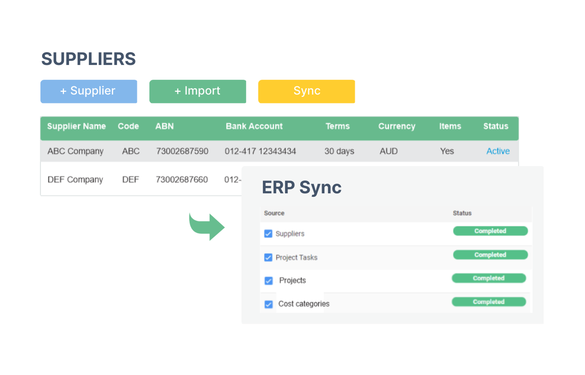Screen dimensions: 585x375
Task: Open the + Import button
Action: pos(197,92)
